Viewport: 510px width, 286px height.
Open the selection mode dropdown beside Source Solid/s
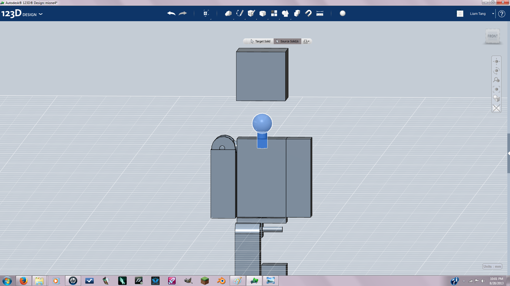click(x=306, y=41)
